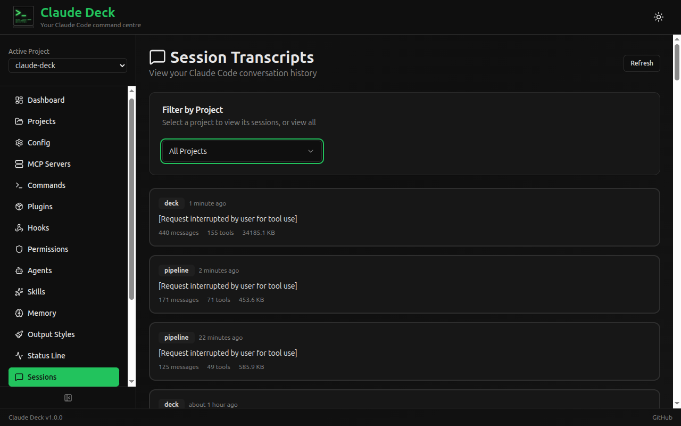Open the Dashboard panel
The height and width of the screenshot is (426, 681).
tap(46, 100)
